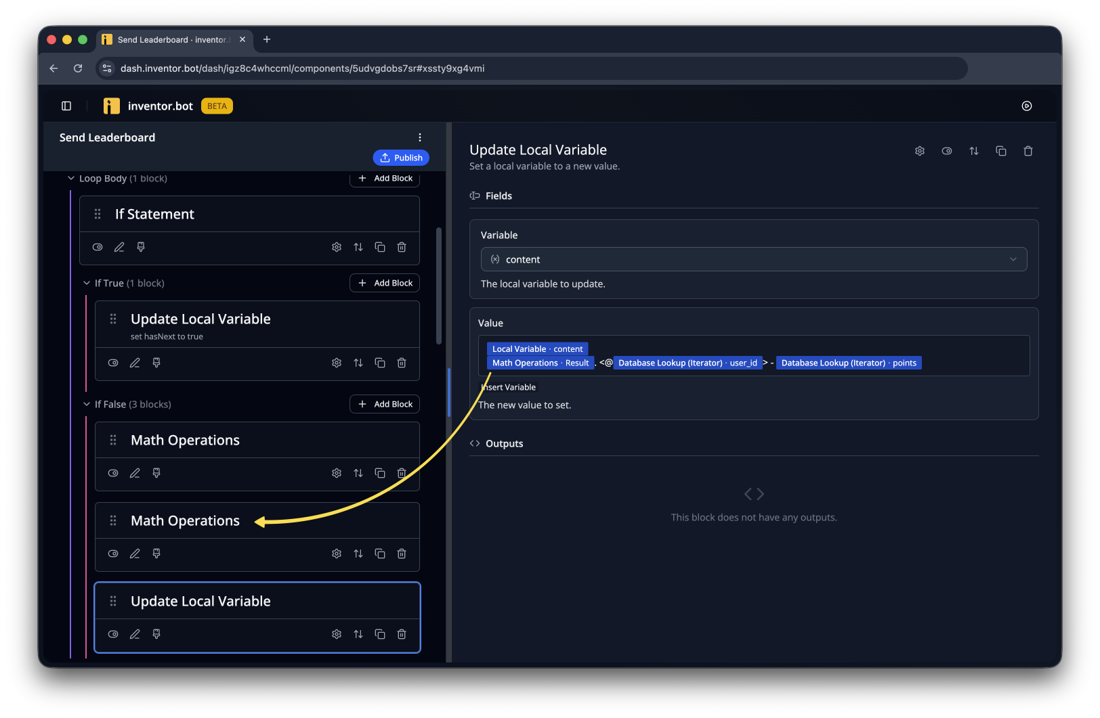Image resolution: width=1100 pixels, height=718 pixels.
Task: Click the pin icon on second Math Operations block
Action: click(x=156, y=554)
